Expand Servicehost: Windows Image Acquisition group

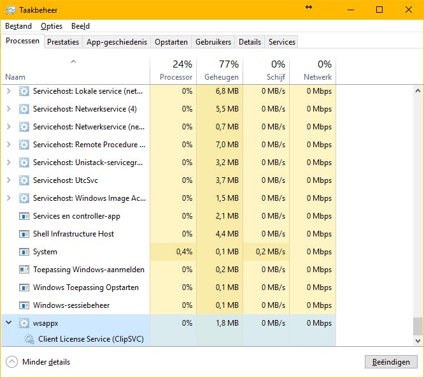pyautogui.click(x=9, y=198)
